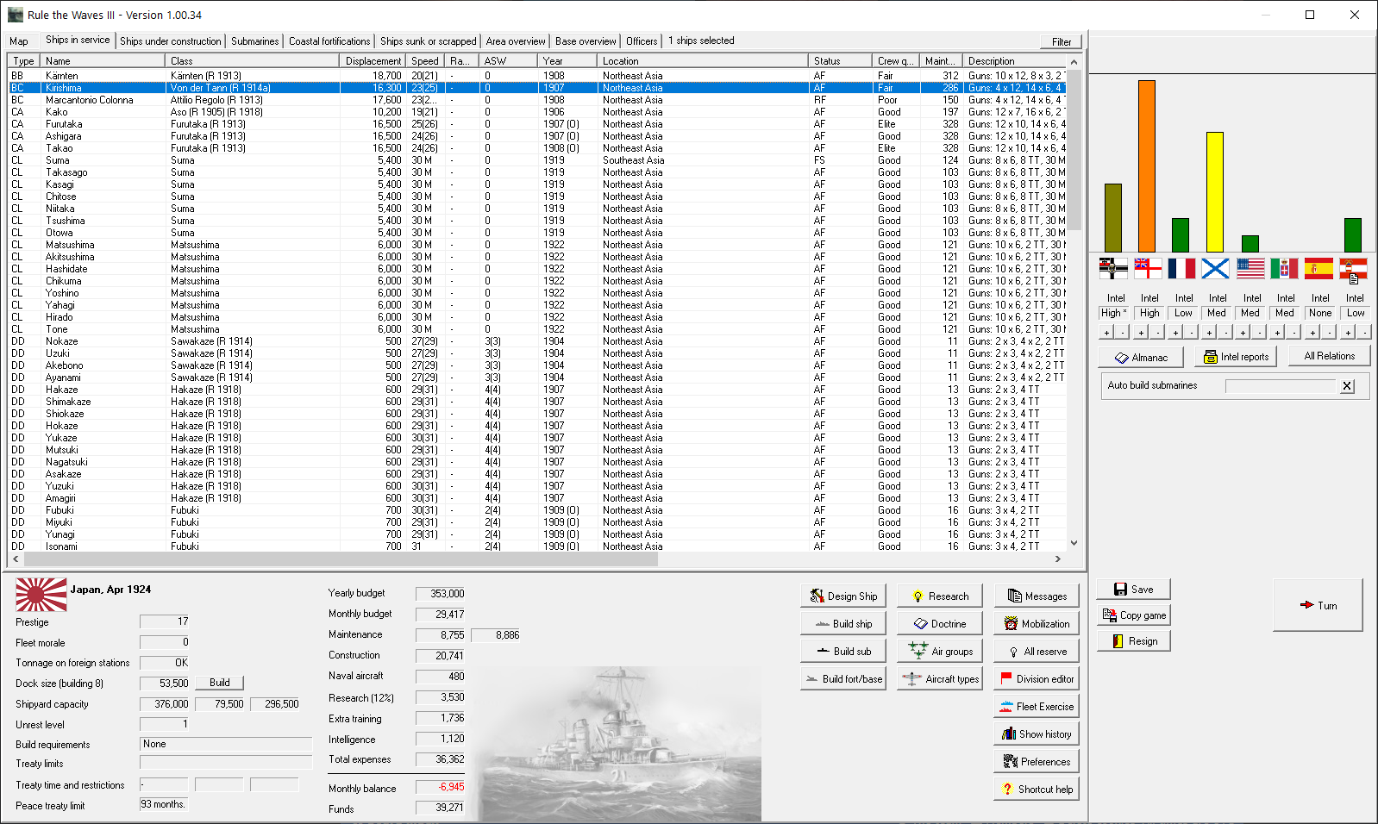Click Show history

1037,734
